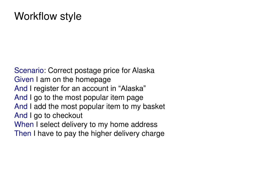256x192 pixels.
Task: Click the word 'checkout'
Action: click(67, 115)
